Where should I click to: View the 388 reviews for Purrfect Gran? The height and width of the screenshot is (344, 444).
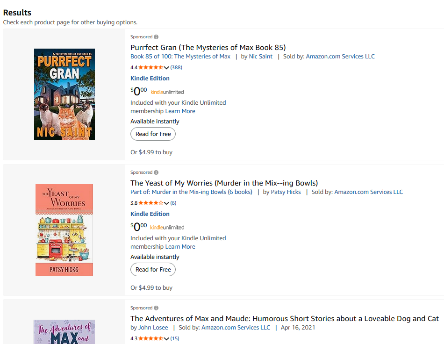pos(176,67)
